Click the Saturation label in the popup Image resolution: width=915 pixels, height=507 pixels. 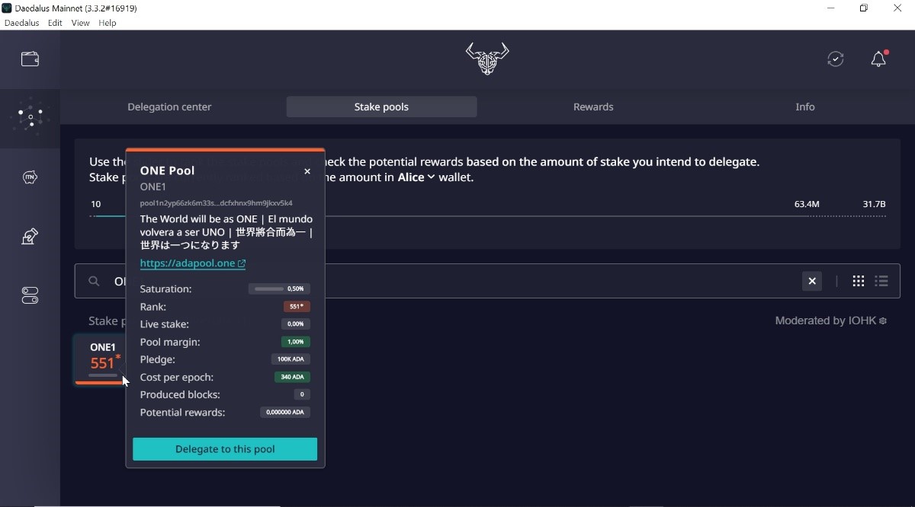(166, 289)
